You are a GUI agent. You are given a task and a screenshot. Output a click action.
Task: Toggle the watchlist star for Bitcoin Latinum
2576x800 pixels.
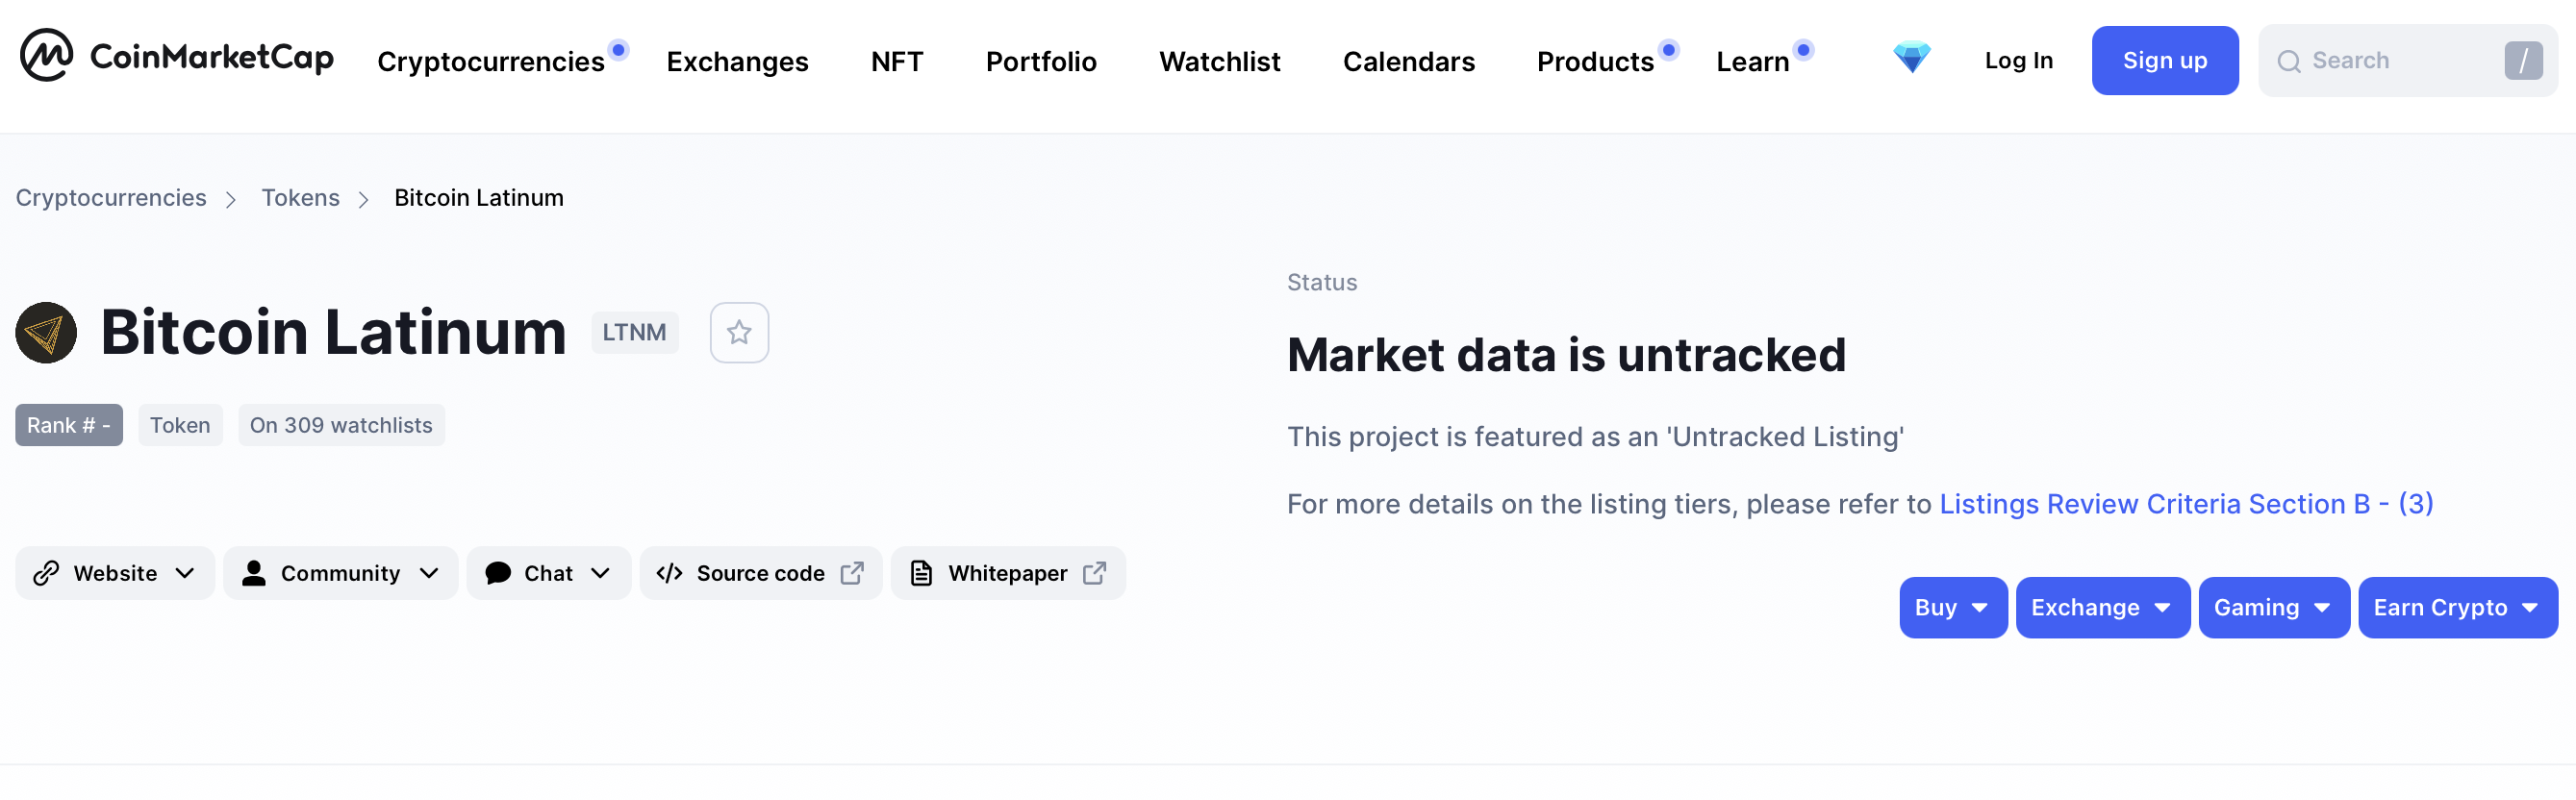coord(739,332)
